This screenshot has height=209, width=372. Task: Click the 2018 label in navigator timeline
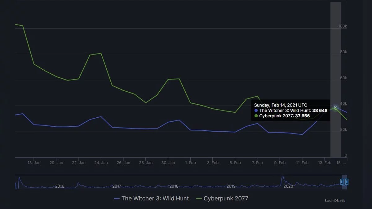(174, 186)
